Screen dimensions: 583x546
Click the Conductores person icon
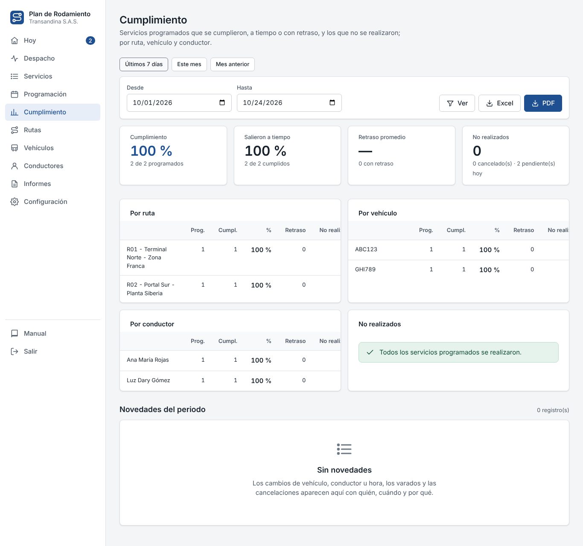pos(15,166)
